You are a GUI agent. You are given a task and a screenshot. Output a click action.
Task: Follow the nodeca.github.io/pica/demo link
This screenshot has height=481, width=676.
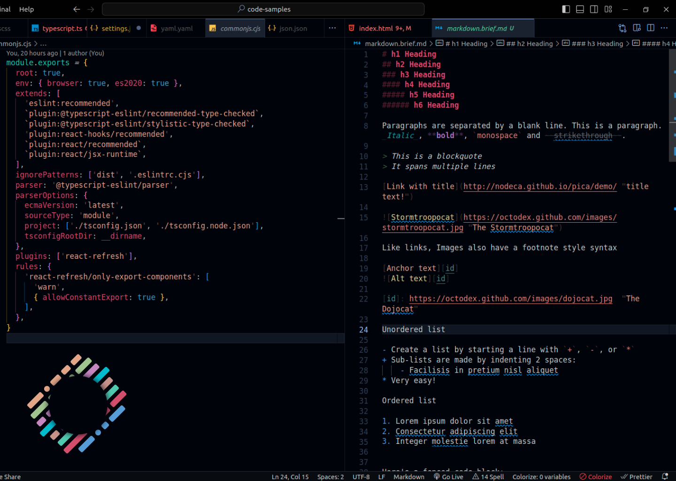click(540, 186)
